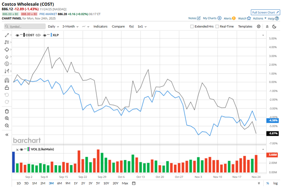Toggle the magnet snap mode
This screenshot has width=285, height=190.
7,80
